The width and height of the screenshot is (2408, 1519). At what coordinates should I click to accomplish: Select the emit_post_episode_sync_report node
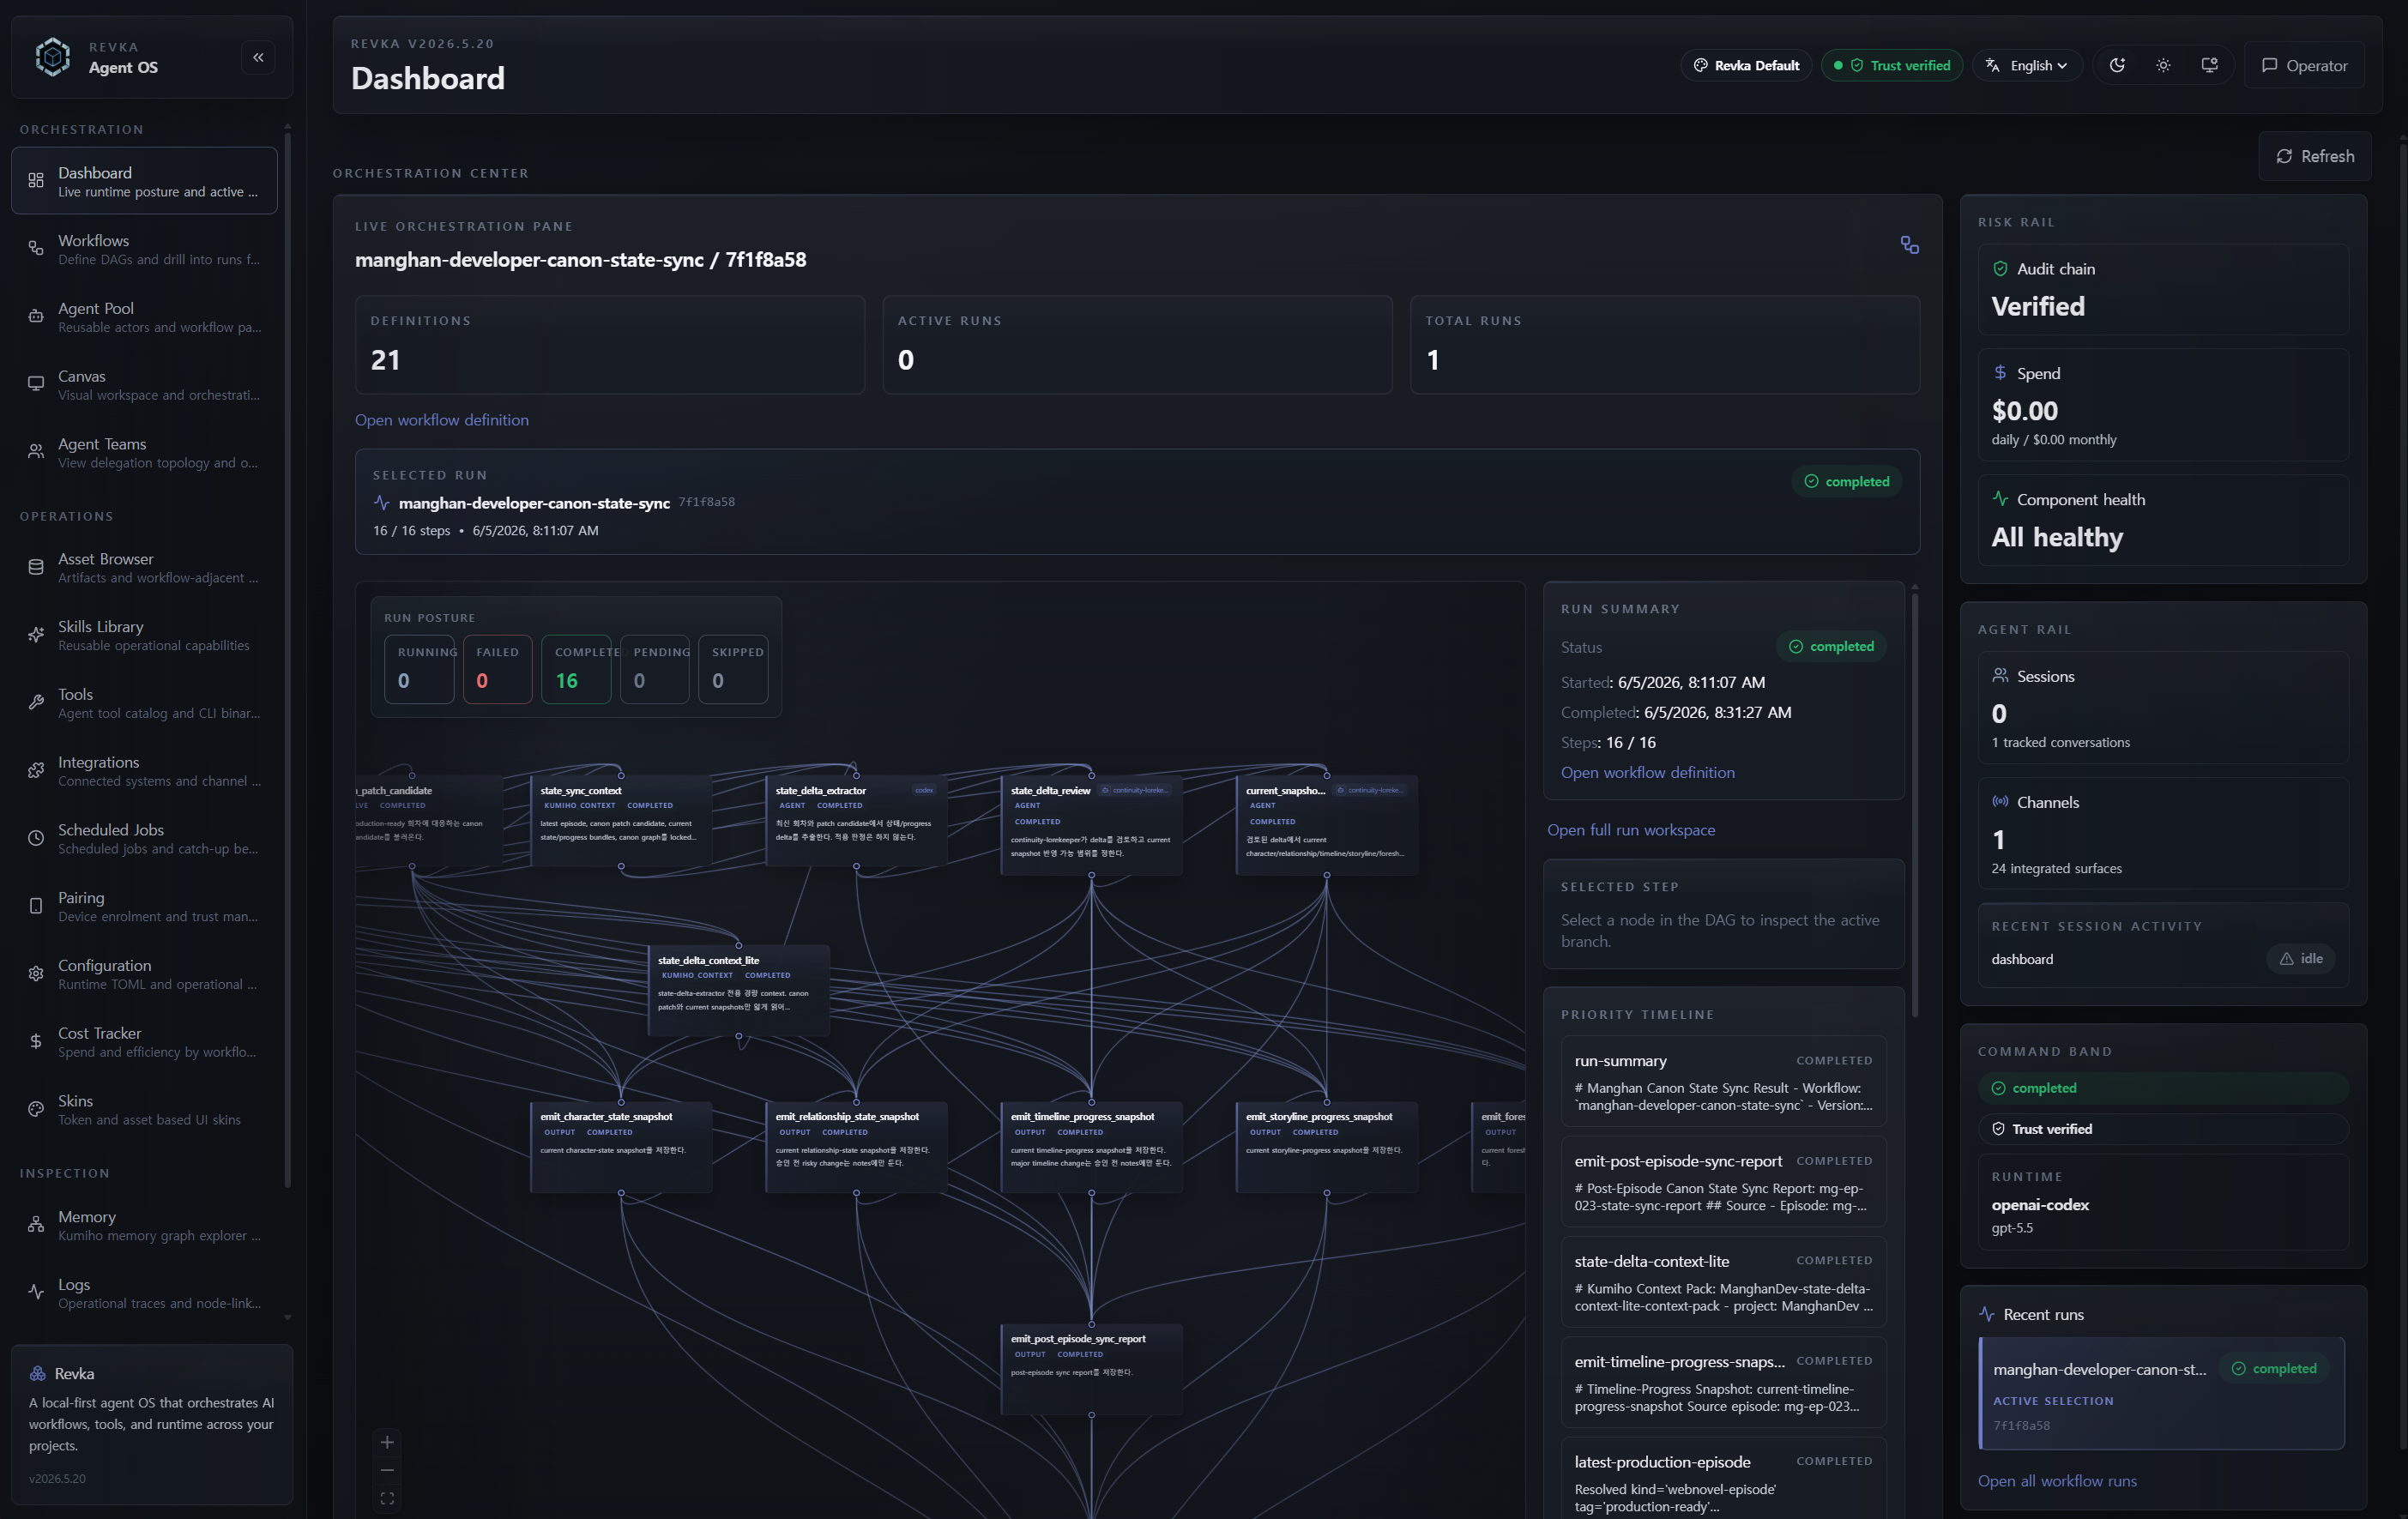(1091, 1369)
